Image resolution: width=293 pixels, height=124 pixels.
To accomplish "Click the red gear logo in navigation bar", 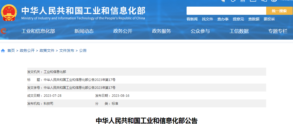I will click(3, 31).
